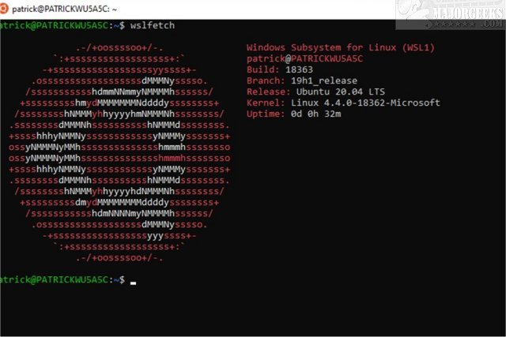Click the blinking cursor at the bottom prompt
The height and width of the screenshot is (337, 506).
point(133,283)
